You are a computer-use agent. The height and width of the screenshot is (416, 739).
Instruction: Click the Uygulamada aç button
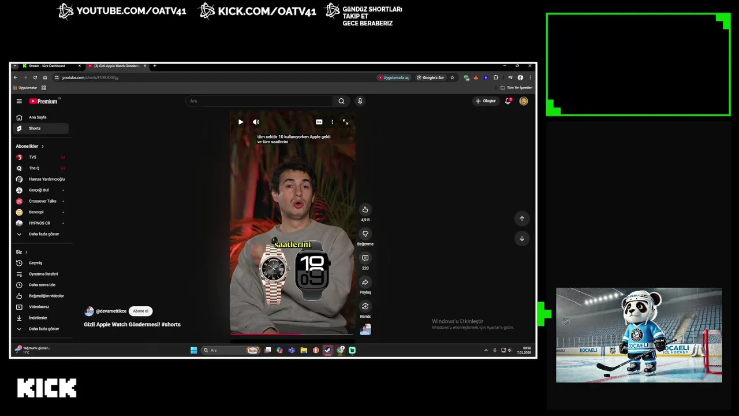tap(393, 77)
